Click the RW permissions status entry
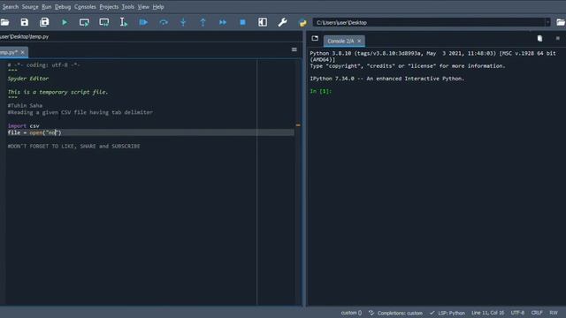The height and width of the screenshot is (318, 566). [554, 313]
